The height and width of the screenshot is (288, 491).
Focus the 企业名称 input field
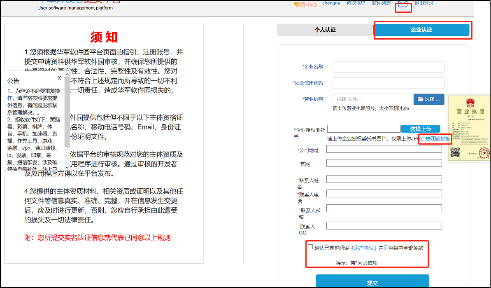coord(388,67)
